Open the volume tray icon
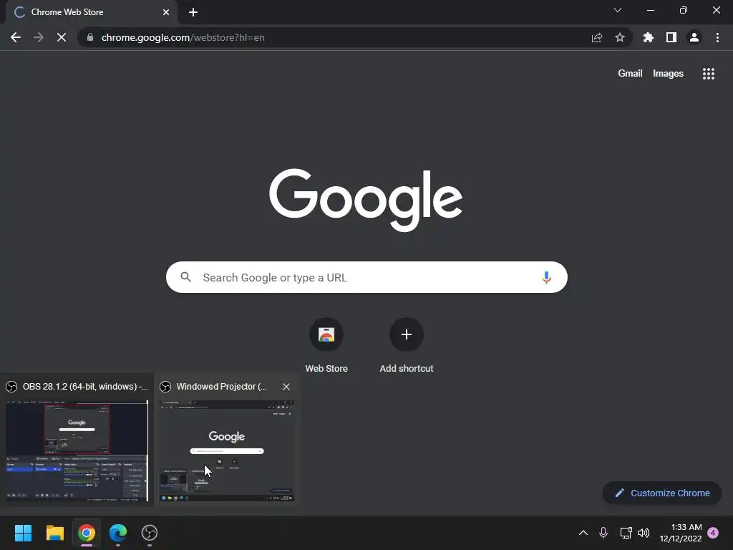Viewport: 733px width, 550px height. 644,533
